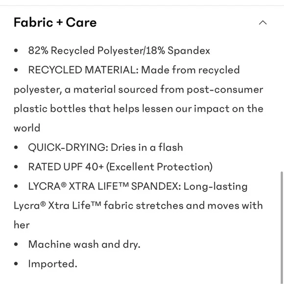Click the bullet point before 82% Recycled Polyester
Screen dimensions: 284x284
tap(16, 50)
